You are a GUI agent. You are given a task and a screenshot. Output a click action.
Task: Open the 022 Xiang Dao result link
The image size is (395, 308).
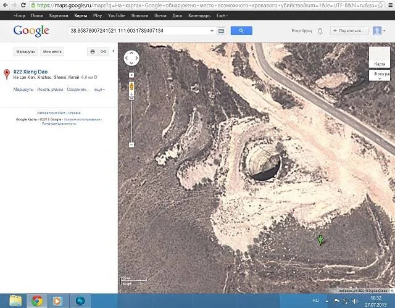pos(30,72)
